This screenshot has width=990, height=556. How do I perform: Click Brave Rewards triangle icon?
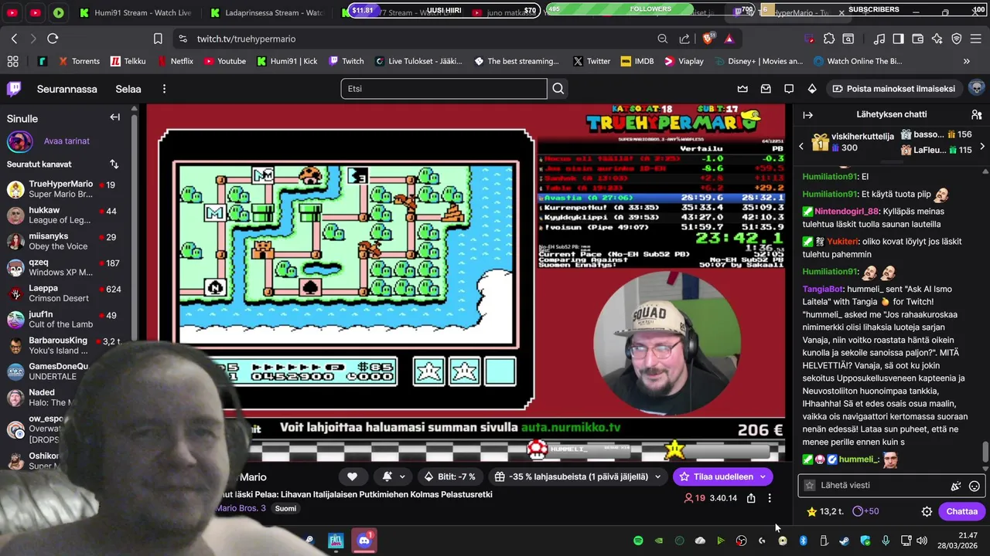pyautogui.click(x=729, y=39)
